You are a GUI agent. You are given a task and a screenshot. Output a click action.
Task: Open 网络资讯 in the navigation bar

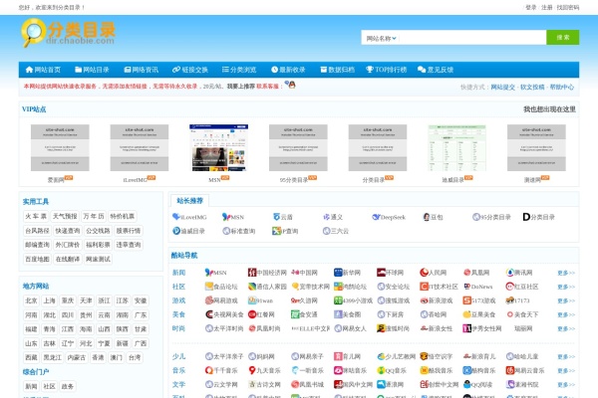tap(142, 70)
